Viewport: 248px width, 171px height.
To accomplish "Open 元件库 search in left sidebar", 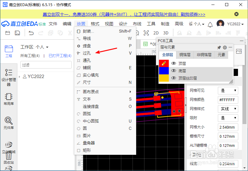I will [x=9, y=123].
